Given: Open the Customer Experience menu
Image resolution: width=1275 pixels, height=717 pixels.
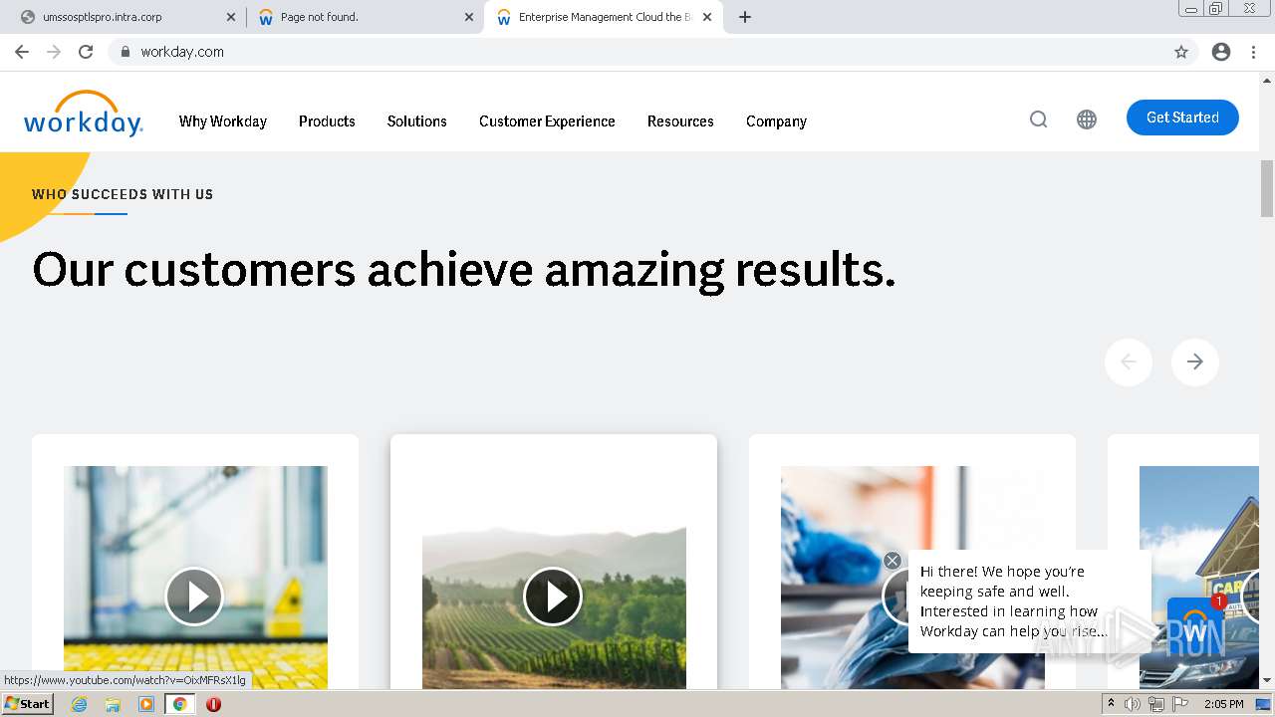Looking at the screenshot, I should [547, 121].
